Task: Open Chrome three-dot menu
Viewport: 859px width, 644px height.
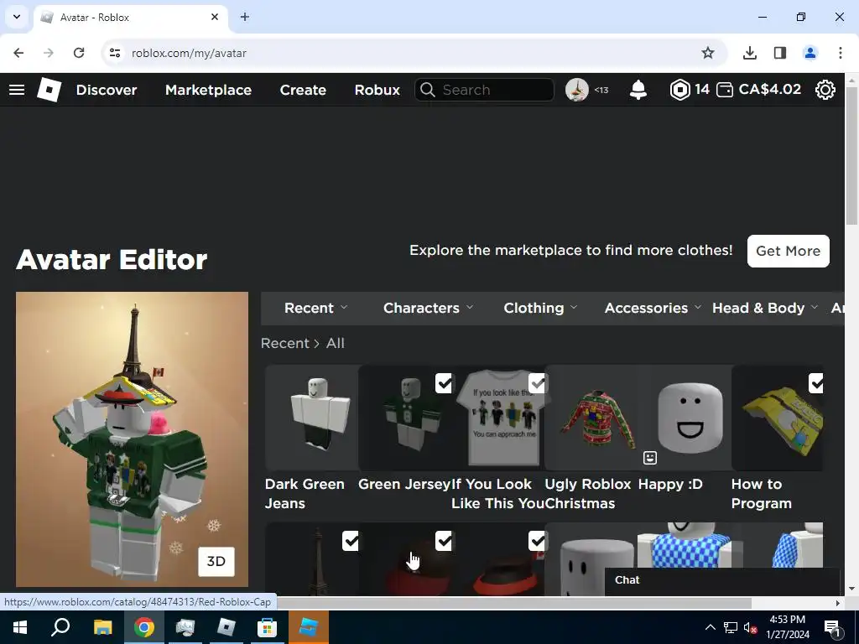Action: point(841,53)
